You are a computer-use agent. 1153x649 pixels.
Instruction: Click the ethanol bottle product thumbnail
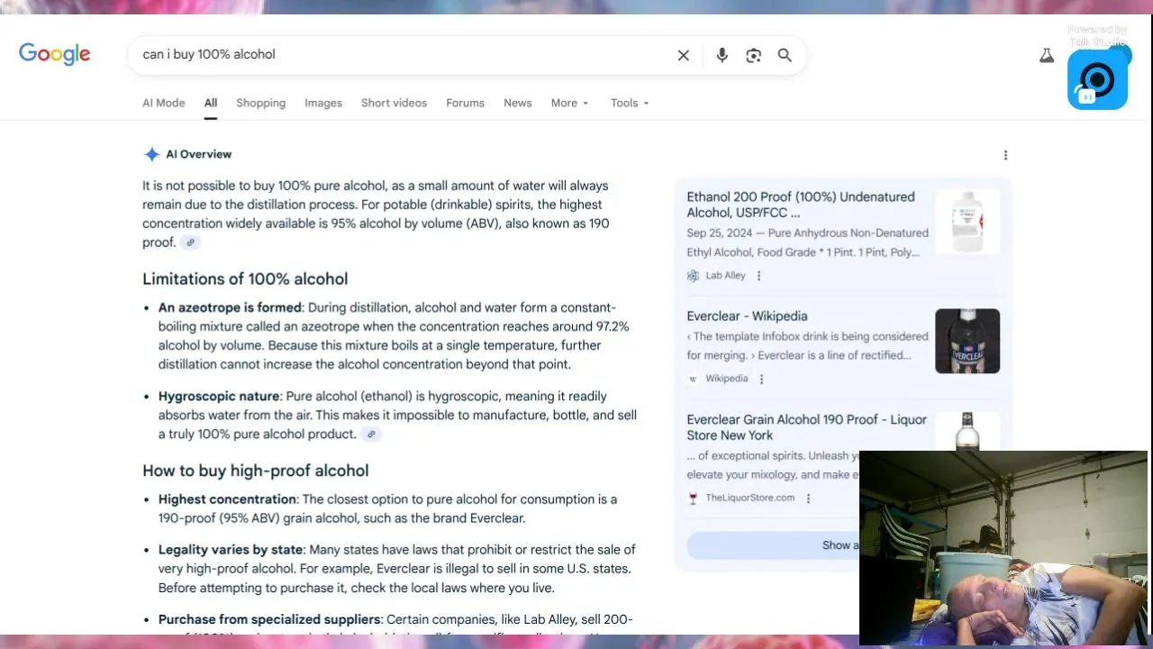(x=967, y=222)
